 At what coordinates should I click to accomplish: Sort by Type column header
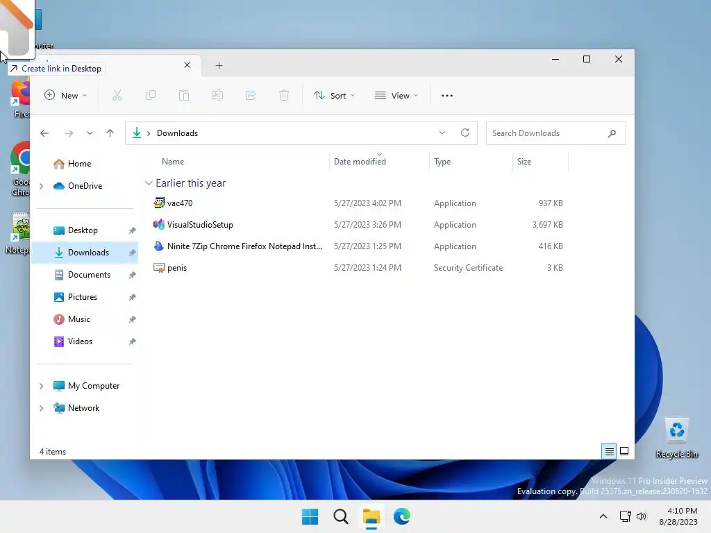(x=471, y=161)
